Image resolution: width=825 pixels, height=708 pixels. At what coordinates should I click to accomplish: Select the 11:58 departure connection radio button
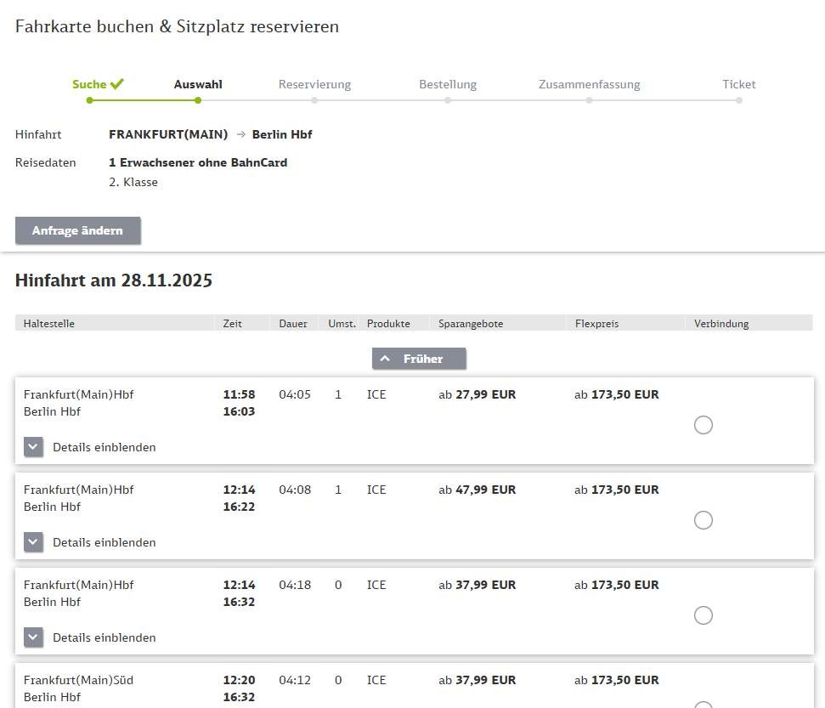click(x=703, y=425)
